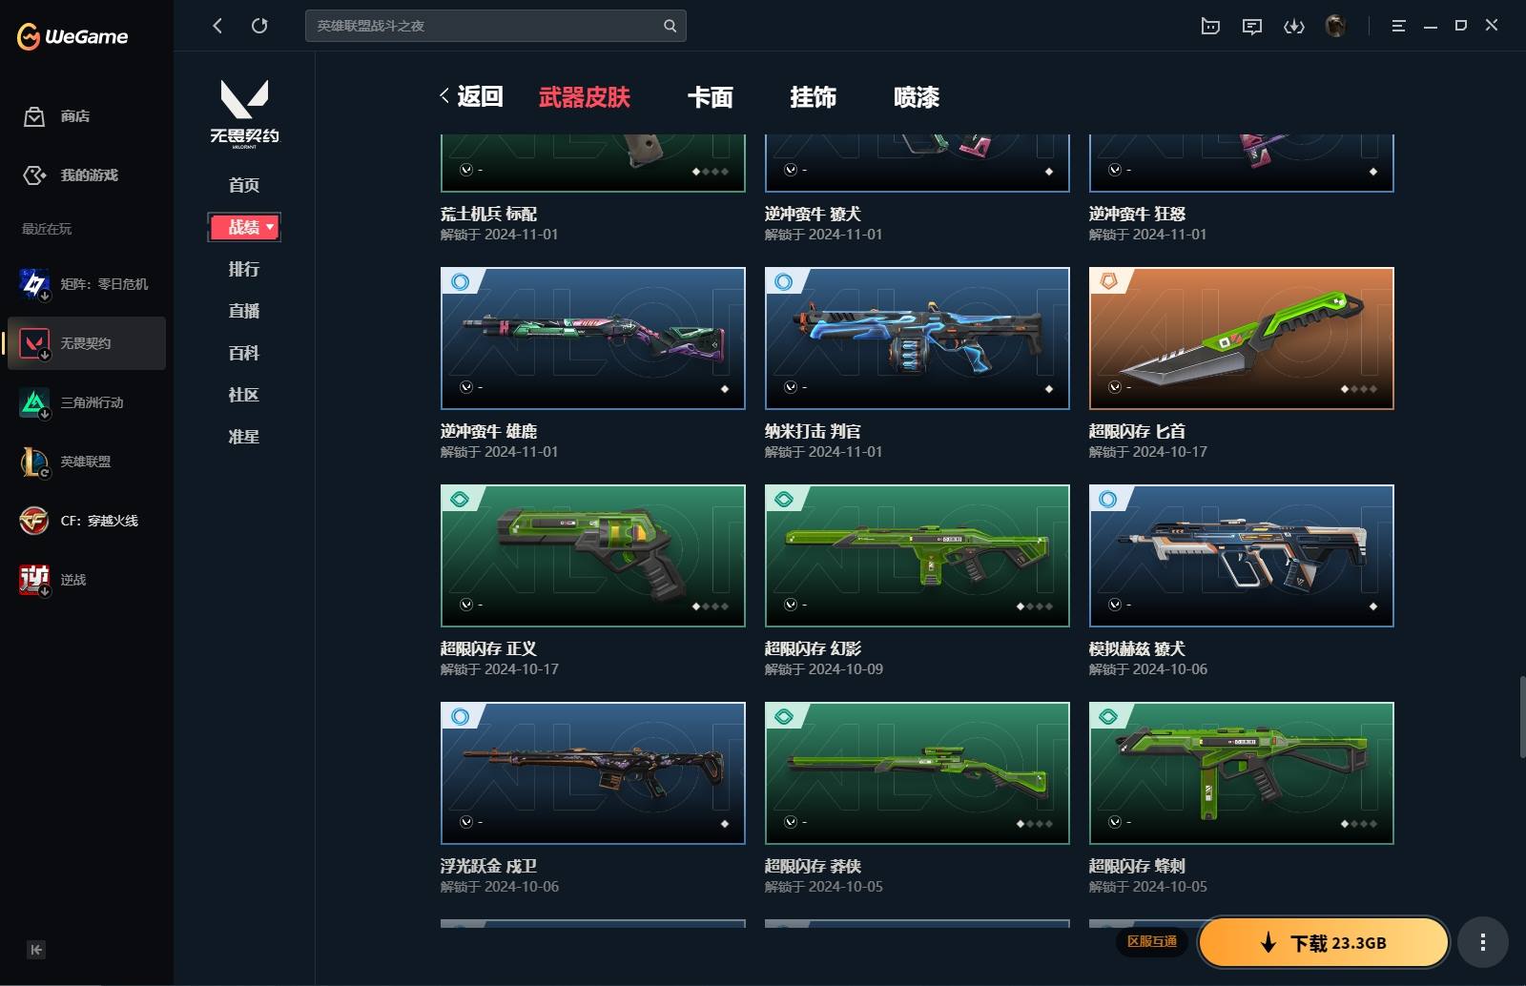Screen dimensions: 1526x986
Task: Open the 浮光跃金 戍卫 skin card
Action: (593, 773)
